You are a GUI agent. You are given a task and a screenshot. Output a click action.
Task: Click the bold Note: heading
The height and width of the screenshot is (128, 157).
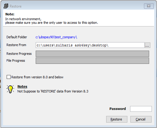(10, 14)
